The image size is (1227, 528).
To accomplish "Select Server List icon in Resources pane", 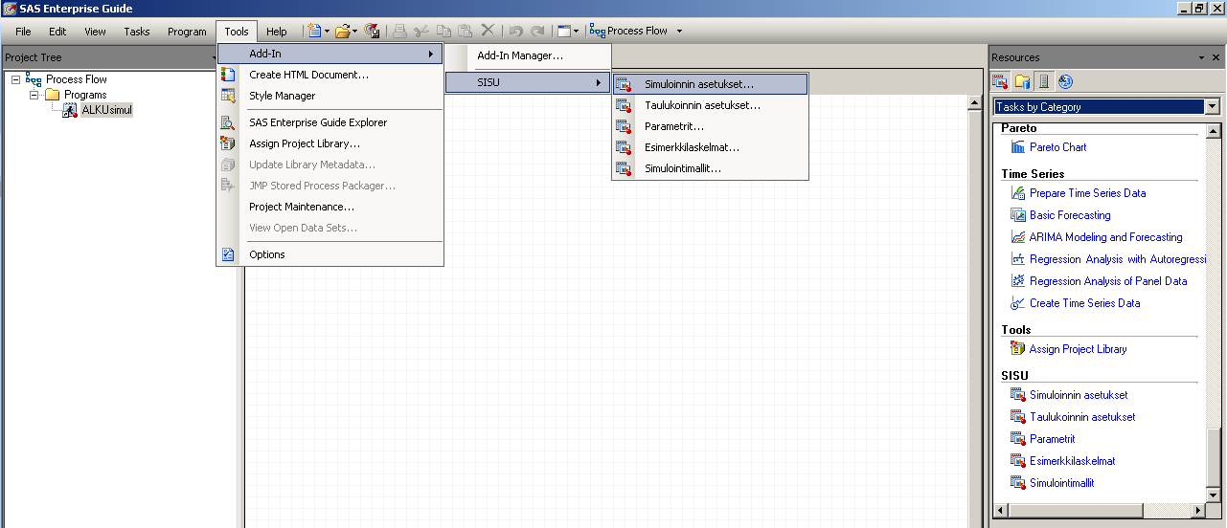I will point(1044,82).
